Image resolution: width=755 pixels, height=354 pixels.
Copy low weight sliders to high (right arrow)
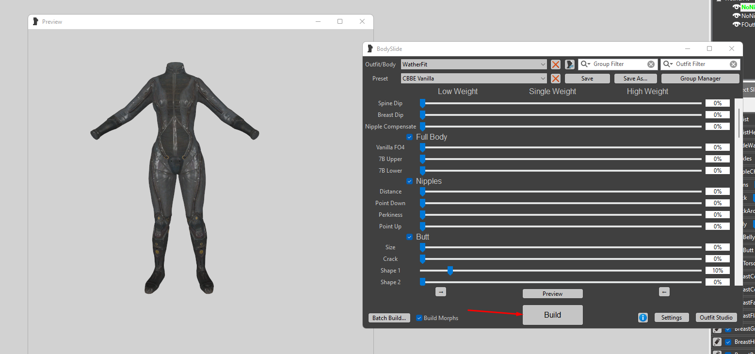(x=441, y=292)
